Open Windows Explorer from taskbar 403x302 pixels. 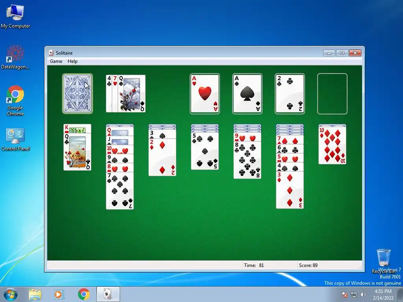pyautogui.click(x=35, y=294)
